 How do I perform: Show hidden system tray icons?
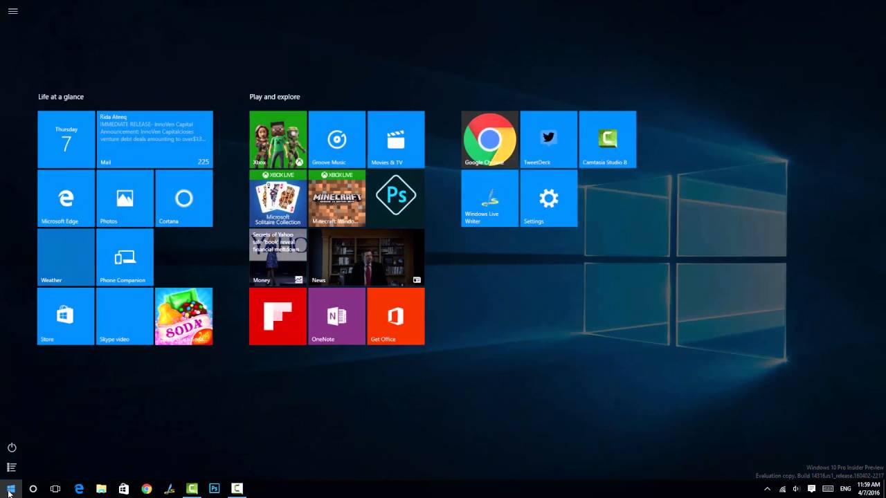click(767, 489)
